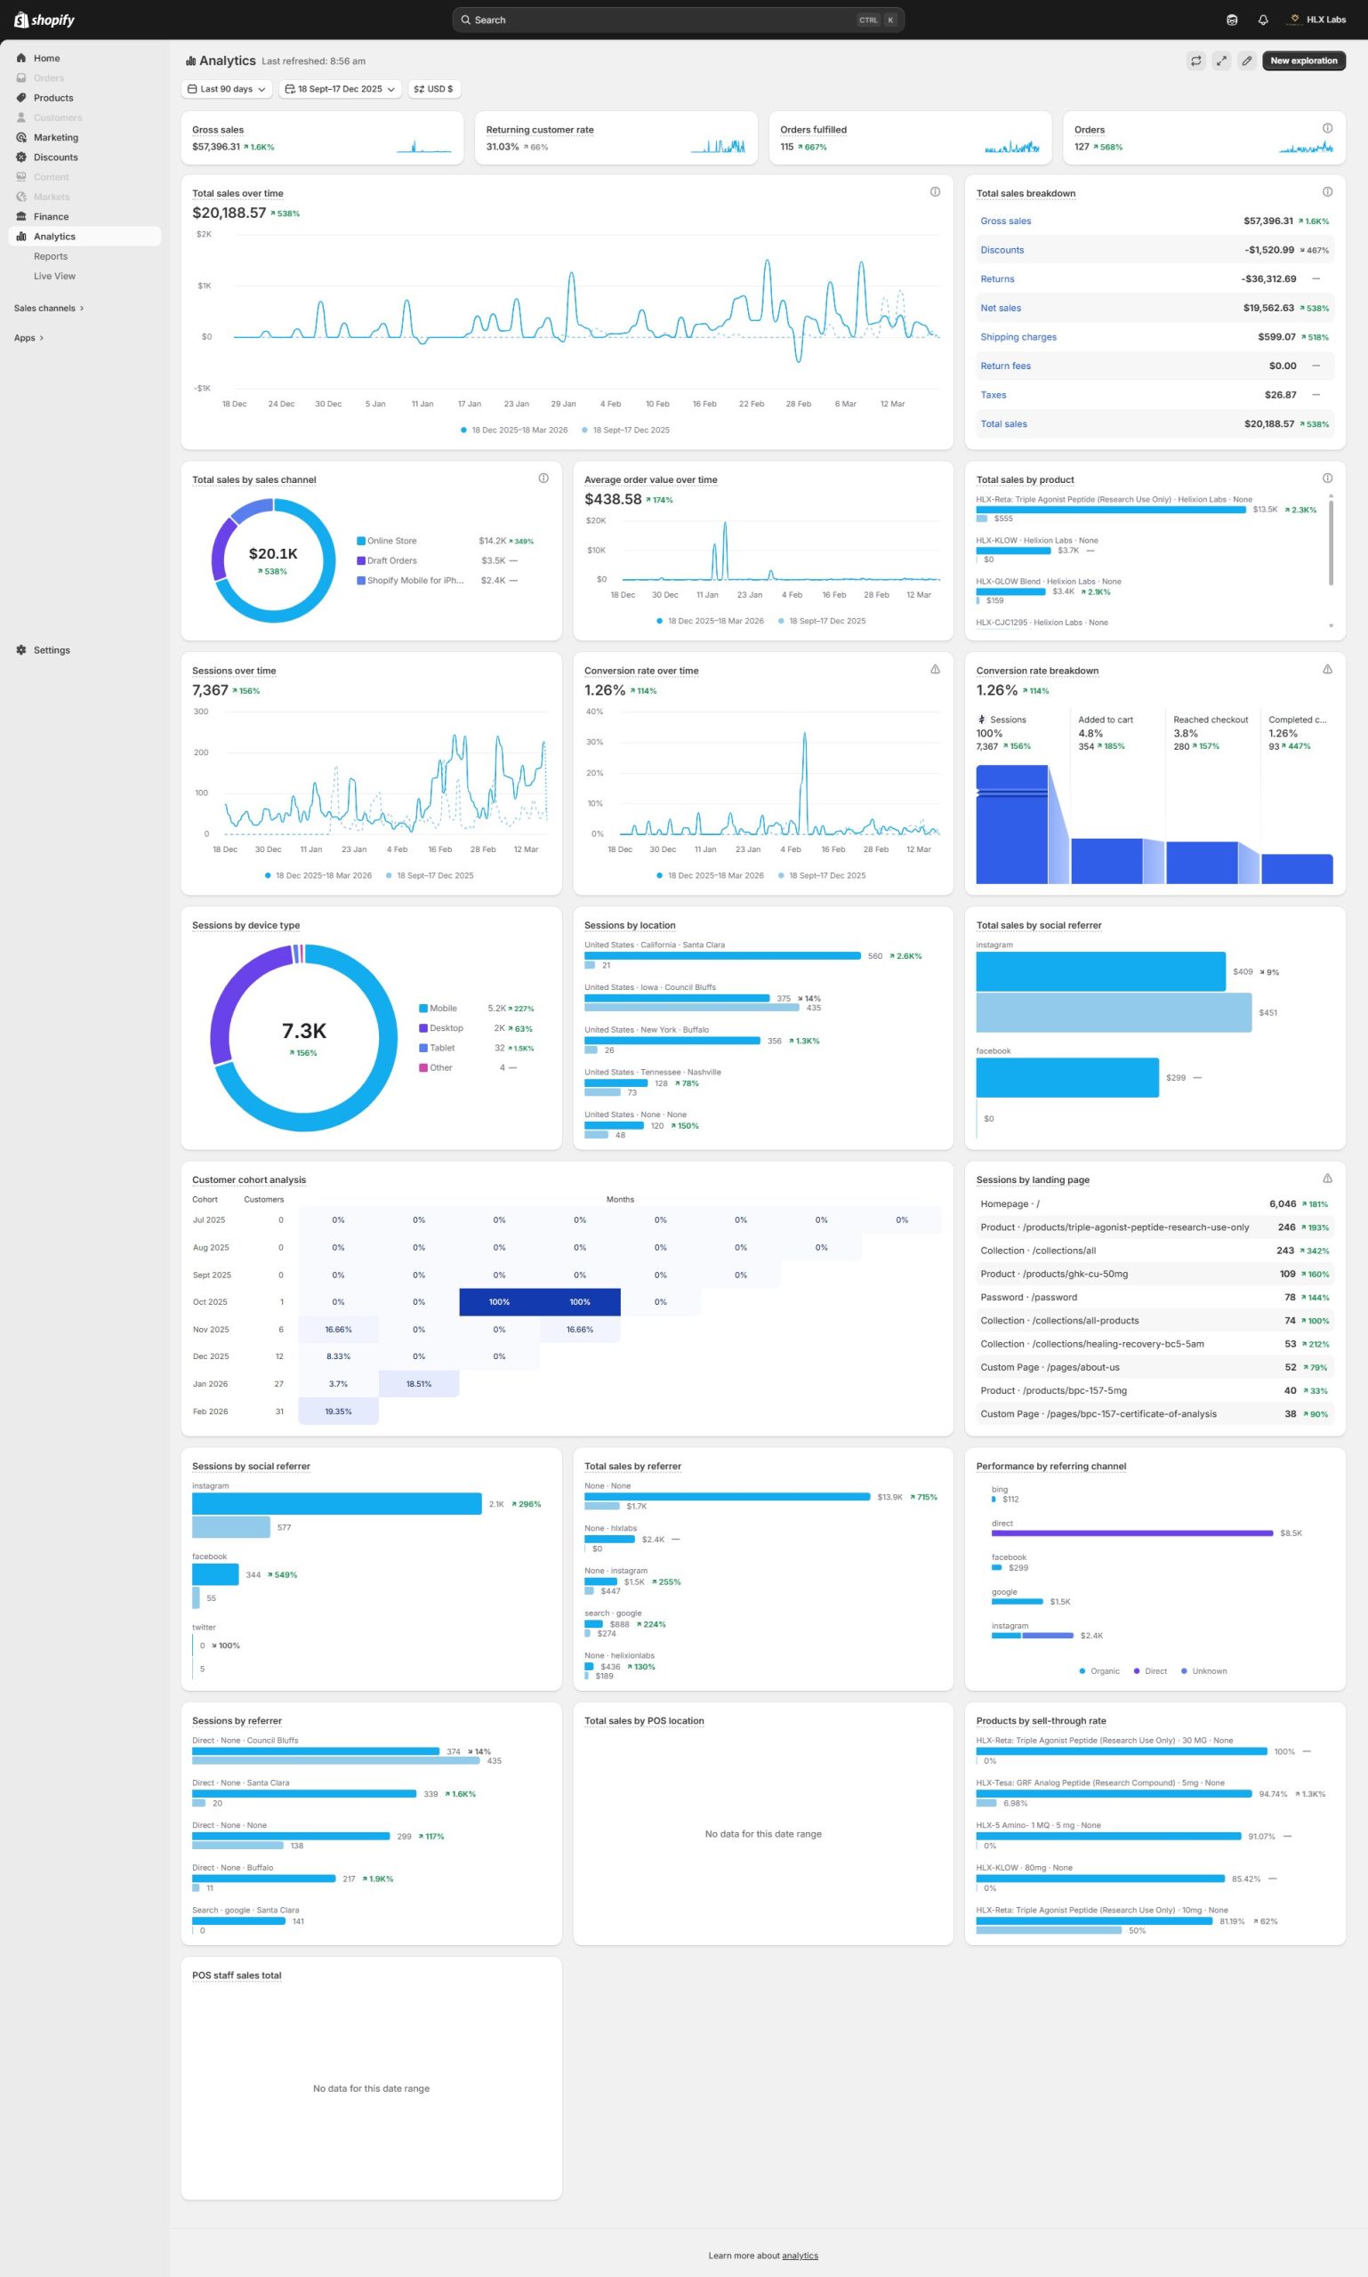Expand Sales channels in the sidebar
The width and height of the screenshot is (1368, 2277).
coord(49,308)
